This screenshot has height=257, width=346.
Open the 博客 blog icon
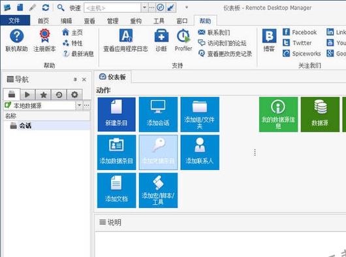[x=269, y=41]
